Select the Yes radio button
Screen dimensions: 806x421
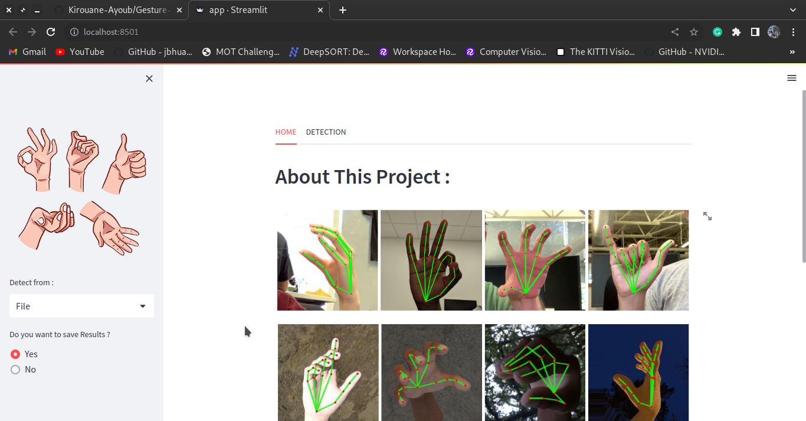pos(16,354)
